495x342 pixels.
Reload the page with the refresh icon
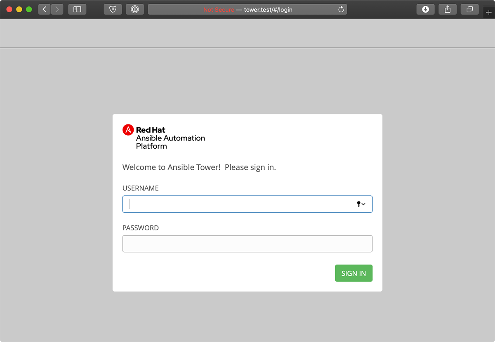click(341, 9)
